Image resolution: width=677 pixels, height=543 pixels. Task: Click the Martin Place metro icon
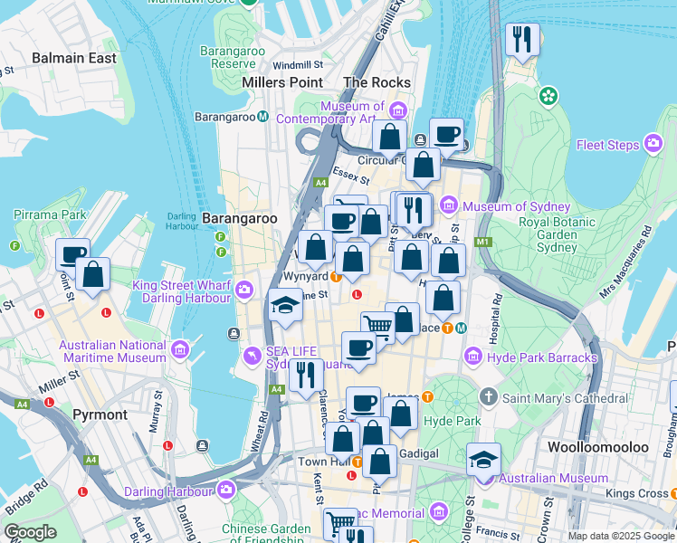461,328
